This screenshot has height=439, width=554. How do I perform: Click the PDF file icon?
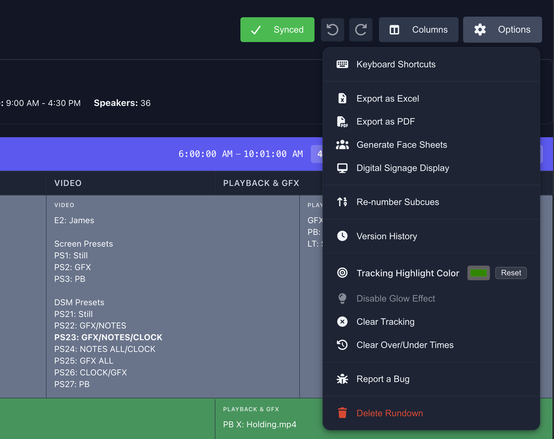tap(342, 121)
